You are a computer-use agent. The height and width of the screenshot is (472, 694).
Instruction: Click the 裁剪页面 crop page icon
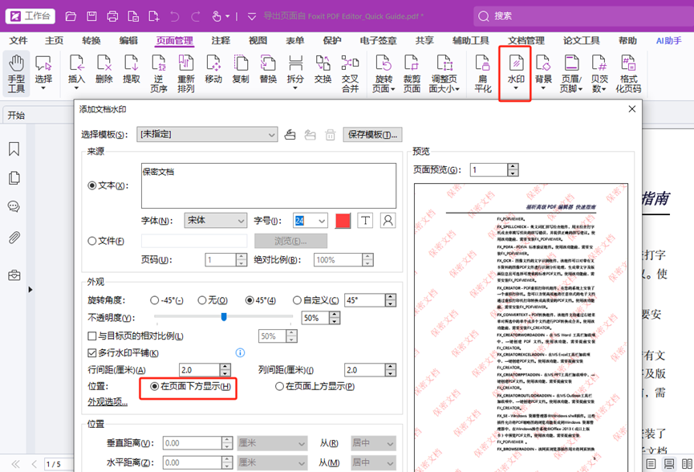tap(412, 72)
